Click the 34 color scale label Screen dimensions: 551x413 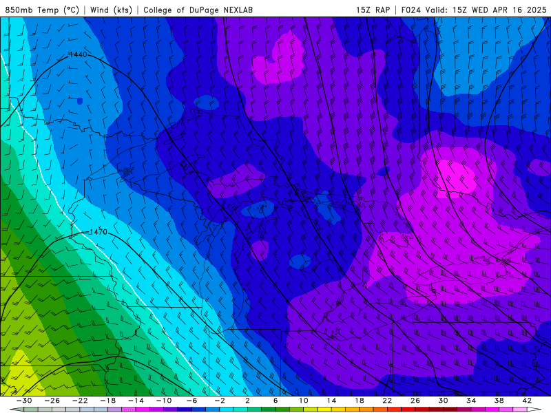[471, 401]
